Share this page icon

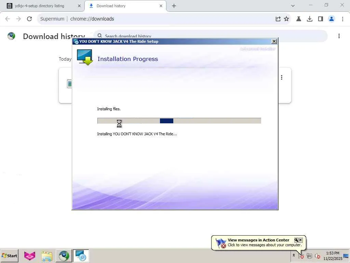(278, 19)
